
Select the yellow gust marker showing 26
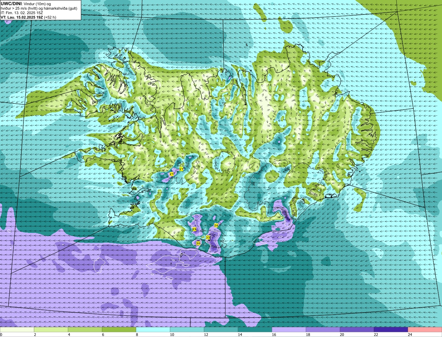click(216, 225)
